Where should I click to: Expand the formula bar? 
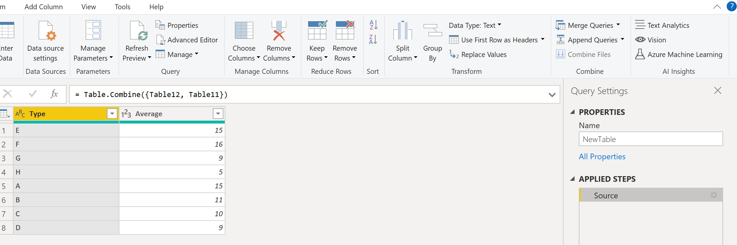click(x=552, y=95)
